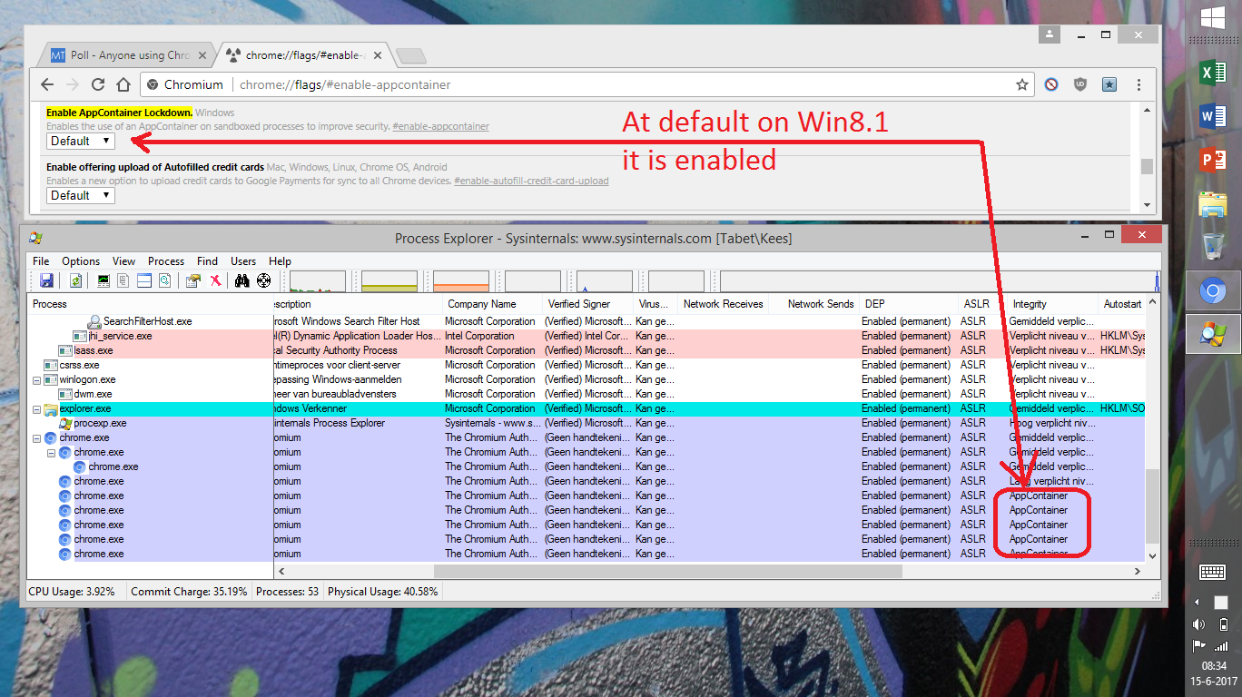Open the Chromium three-dot menu

coord(1138,84)
